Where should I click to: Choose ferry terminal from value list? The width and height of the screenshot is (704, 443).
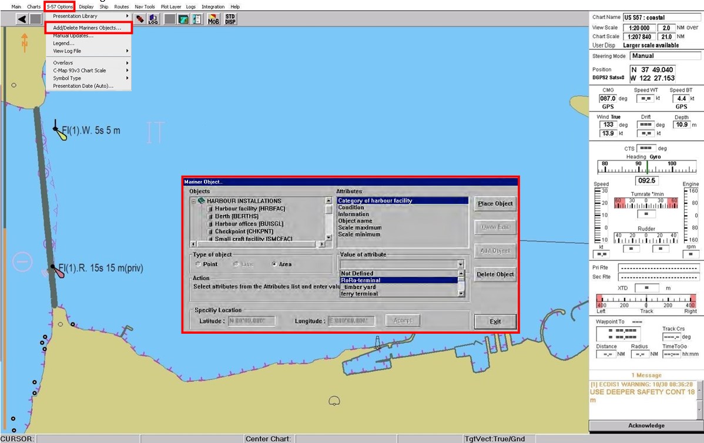[x=398, y=294]
